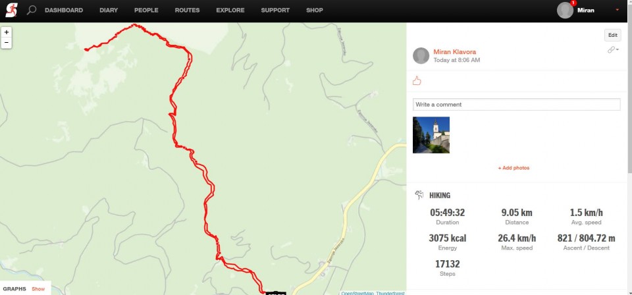This screenshot has width=632, height=295.
Task: Click the + Add photos link
Action: (513, 168)
